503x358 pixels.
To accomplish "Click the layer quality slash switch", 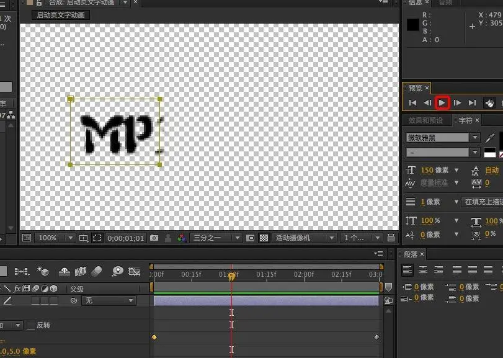I will pyautogui.click(x=7, y=300).
